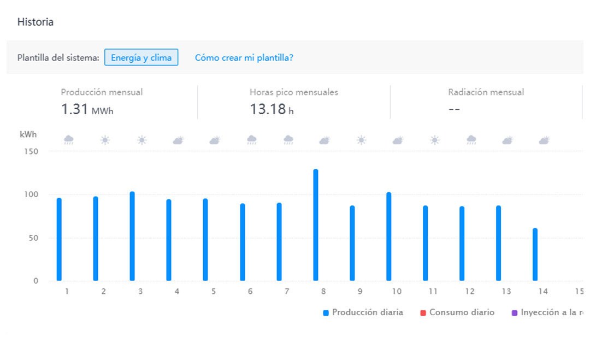Image resolution: width=590 pixels, height=337 pixels.
Task: Open the Cómo crear mi plantilla? link
Action: point(244,57)
